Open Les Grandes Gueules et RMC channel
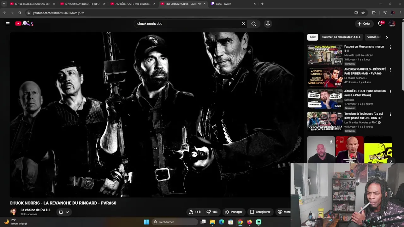Image resolution: width=404 pixels, height=227 pixels. [361, 122]
